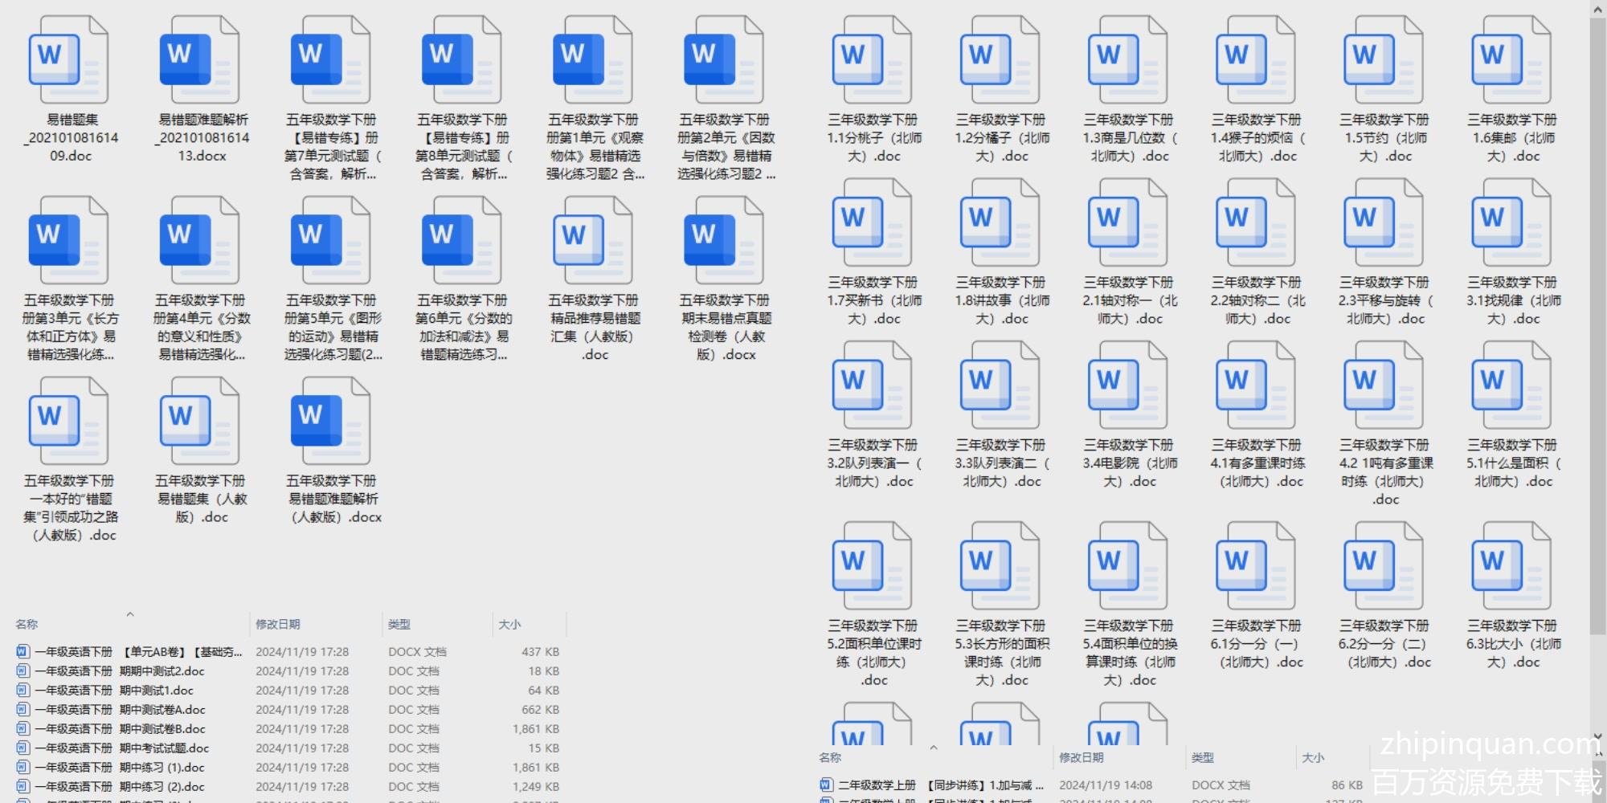This screenshot has width=1607, height=803.
Task: Sort left file list by 修改日期 header
Action: point(278,625)
